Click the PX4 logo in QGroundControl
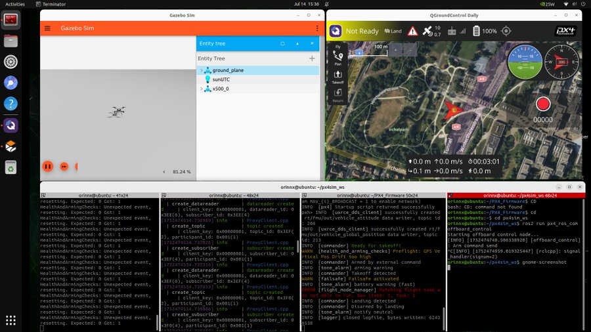 (566, 31)
